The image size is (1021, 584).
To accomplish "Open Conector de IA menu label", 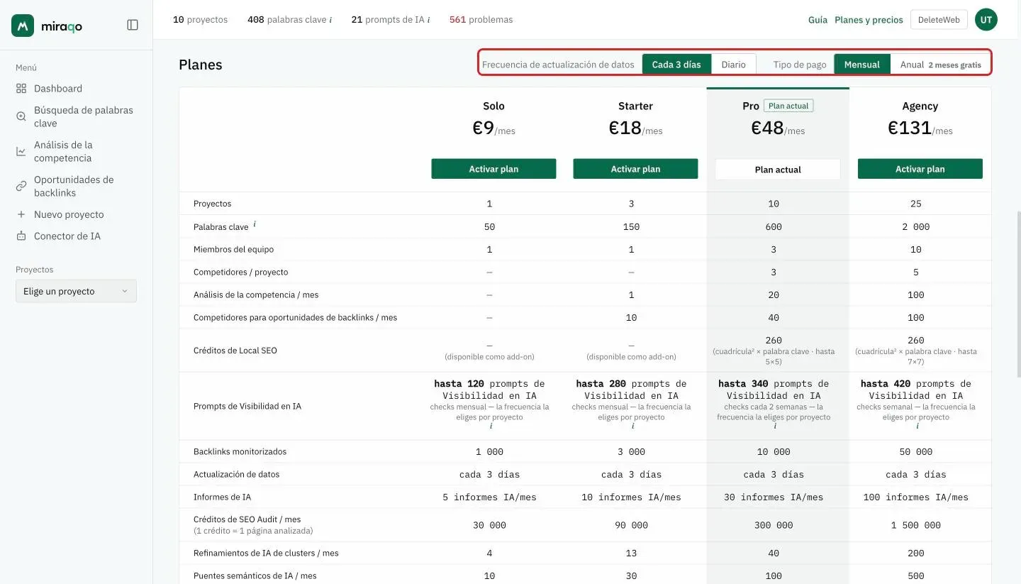I will click(x=67, y=236).
